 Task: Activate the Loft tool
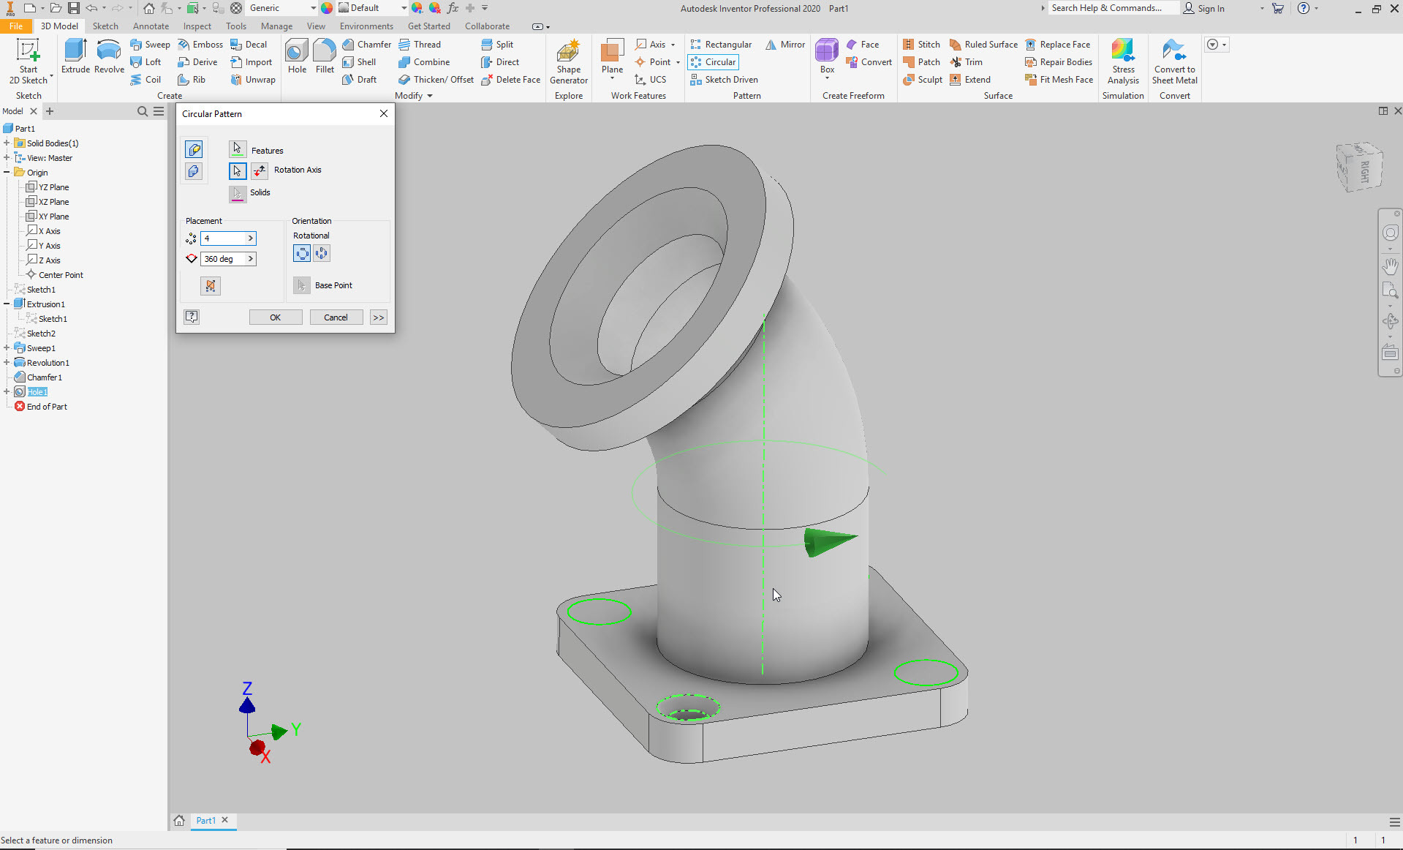[x=145, y=62]
